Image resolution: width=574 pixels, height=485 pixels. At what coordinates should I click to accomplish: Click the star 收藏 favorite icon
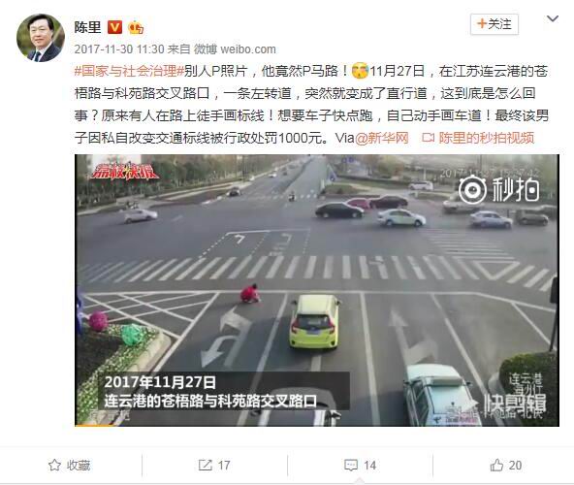(54, 466)
